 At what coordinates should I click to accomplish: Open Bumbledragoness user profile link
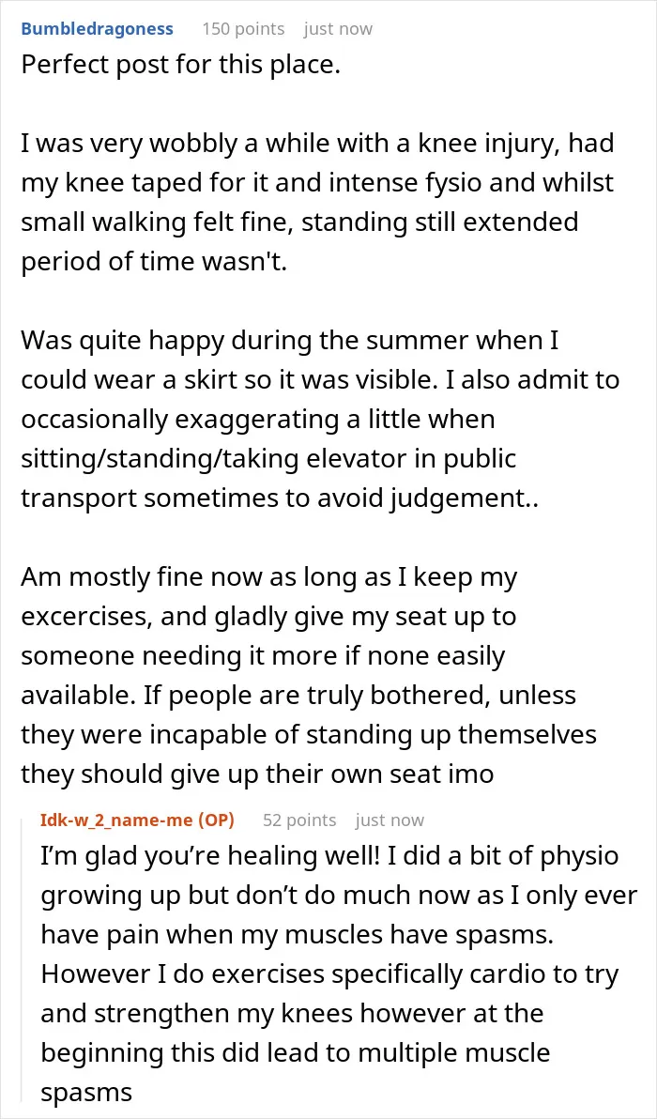tap(97, 29)
